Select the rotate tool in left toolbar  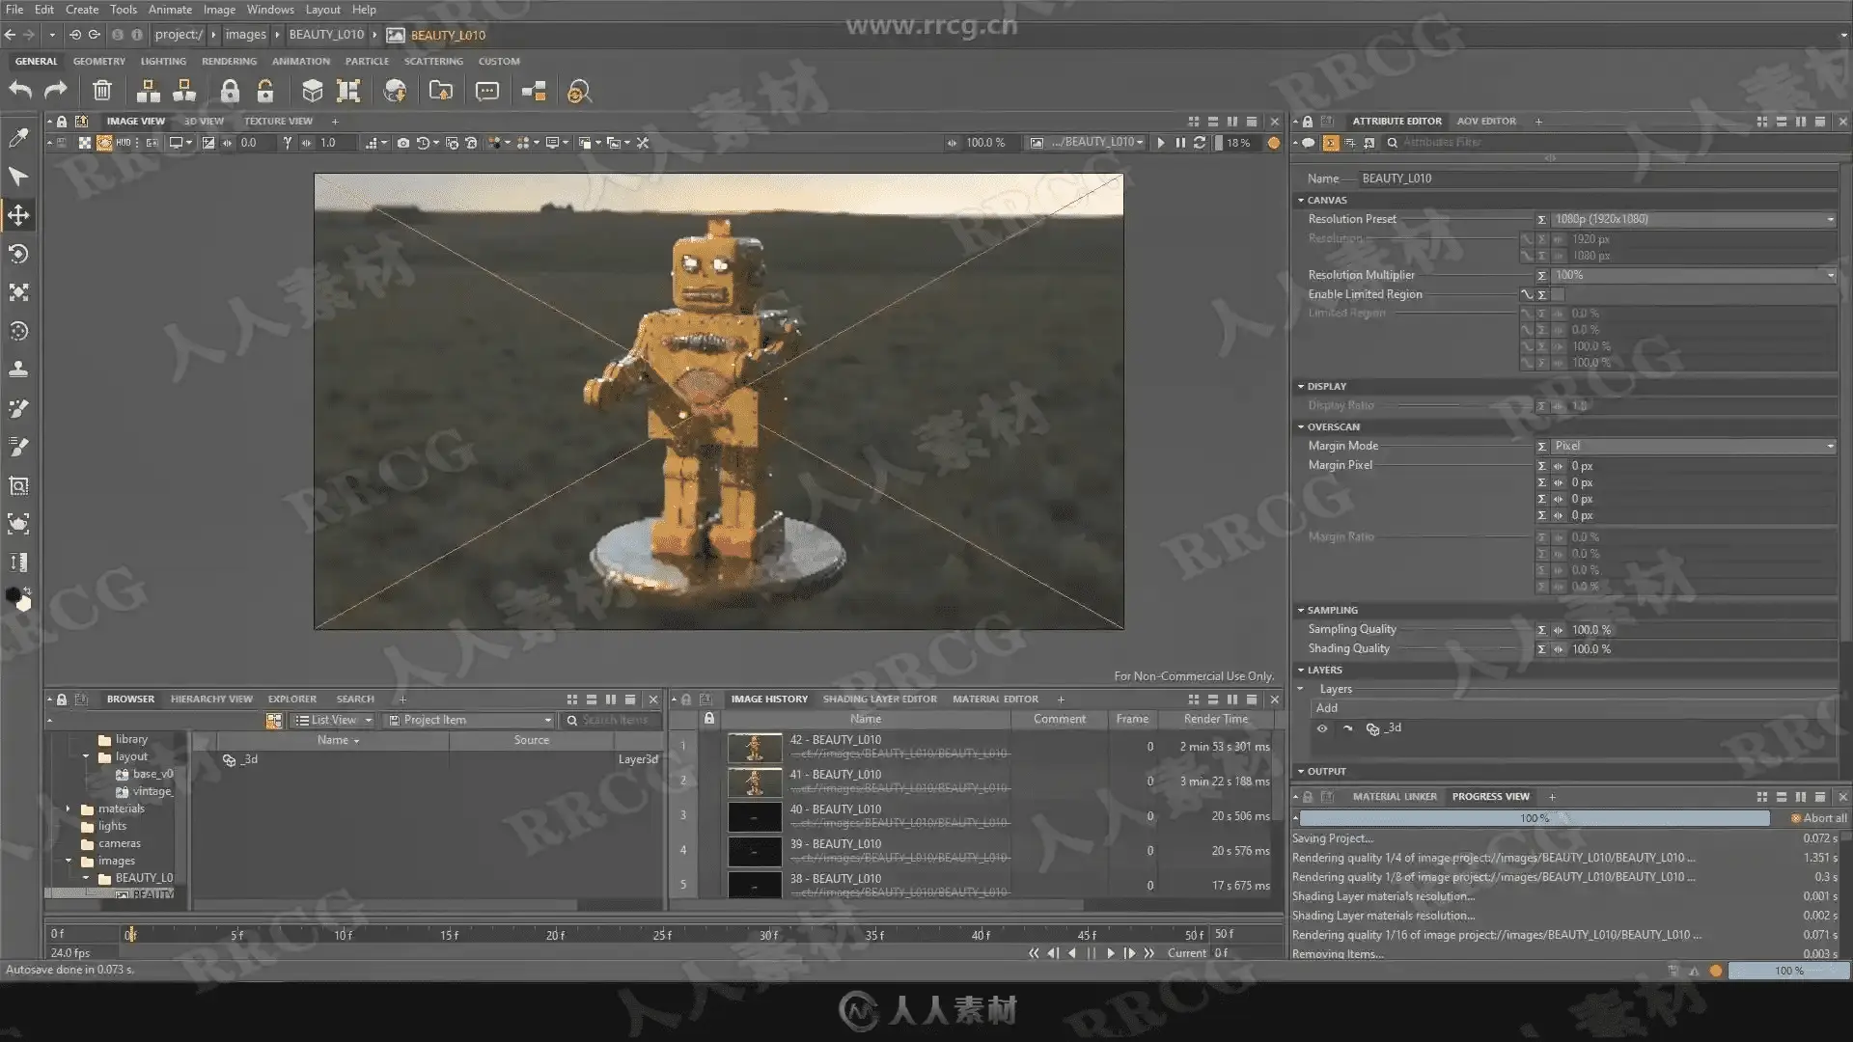coord(18,254)
